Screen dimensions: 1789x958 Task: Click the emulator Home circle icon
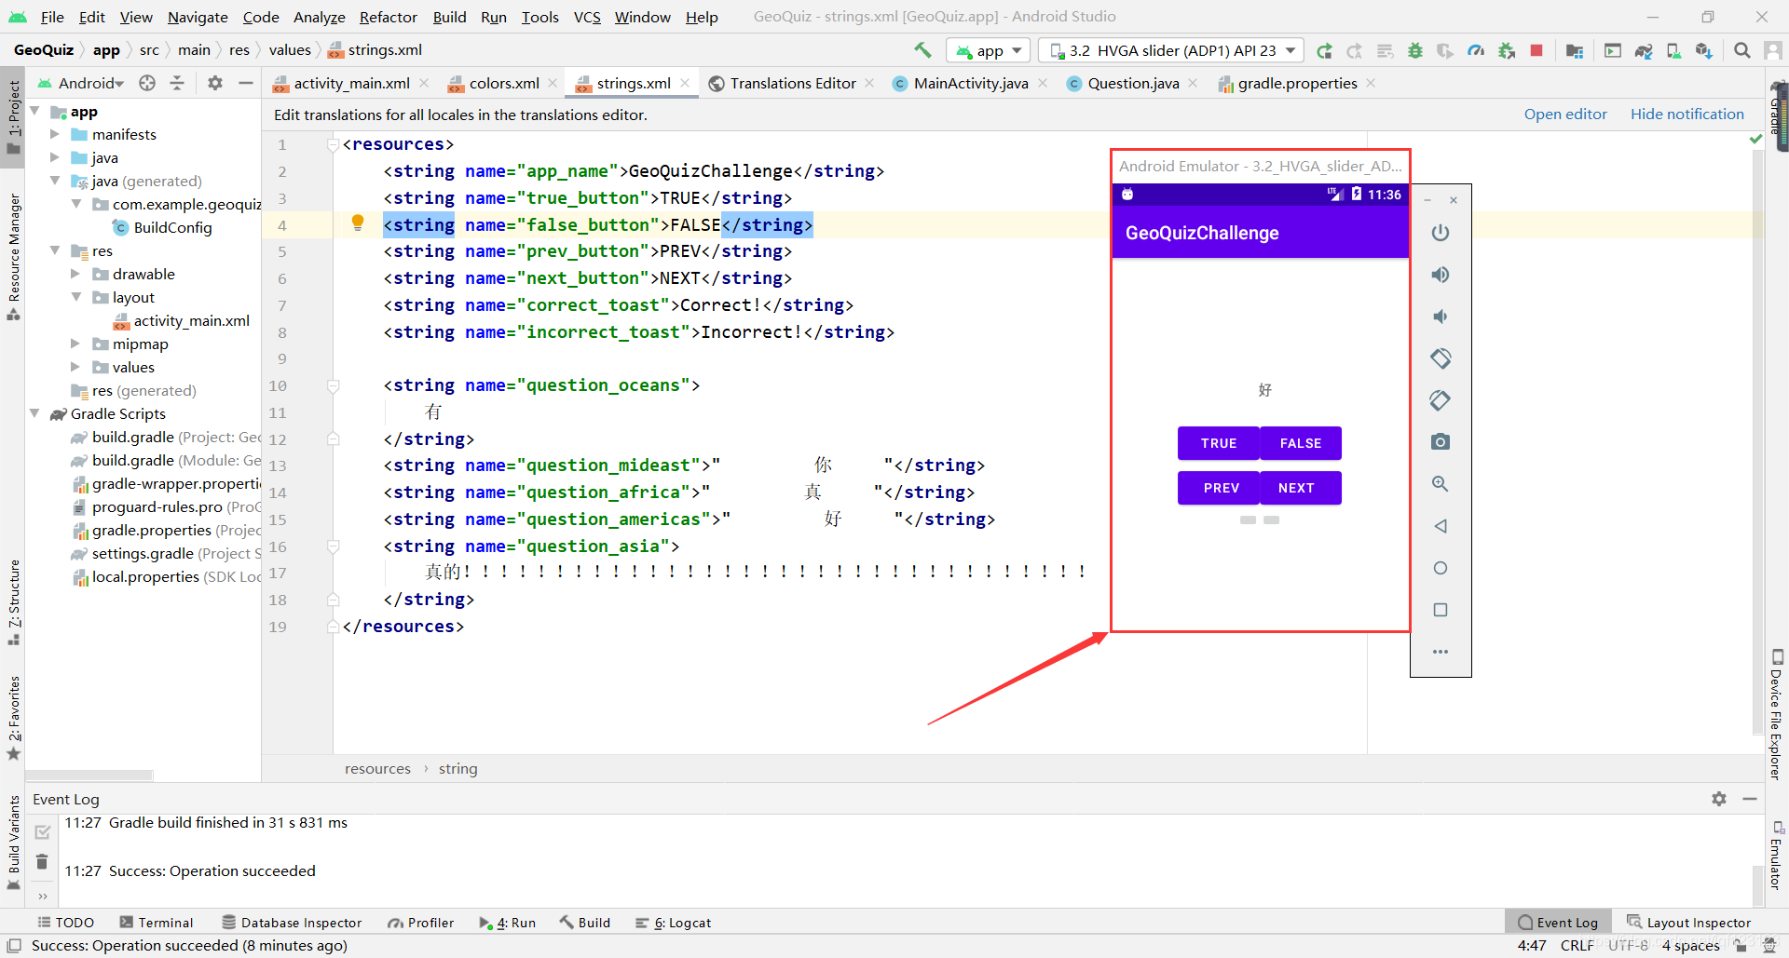[1441, 568]
